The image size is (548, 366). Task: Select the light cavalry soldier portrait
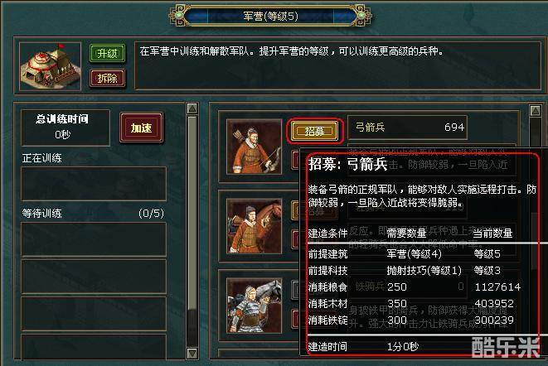pyautogui.click(x=254, y=226)
